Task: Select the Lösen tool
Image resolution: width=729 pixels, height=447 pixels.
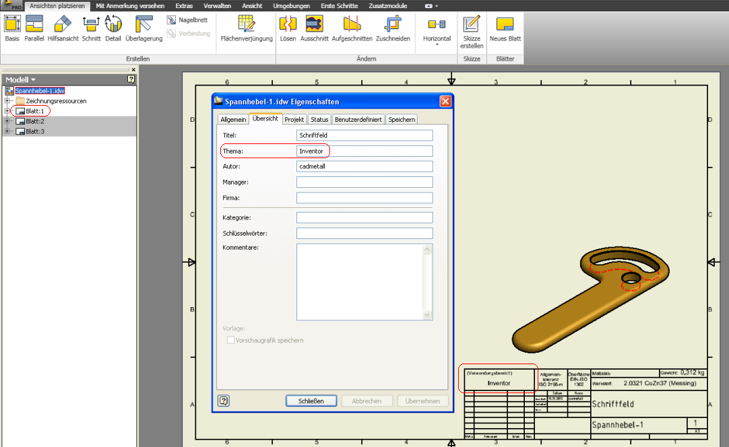Action: pos(288,28)
